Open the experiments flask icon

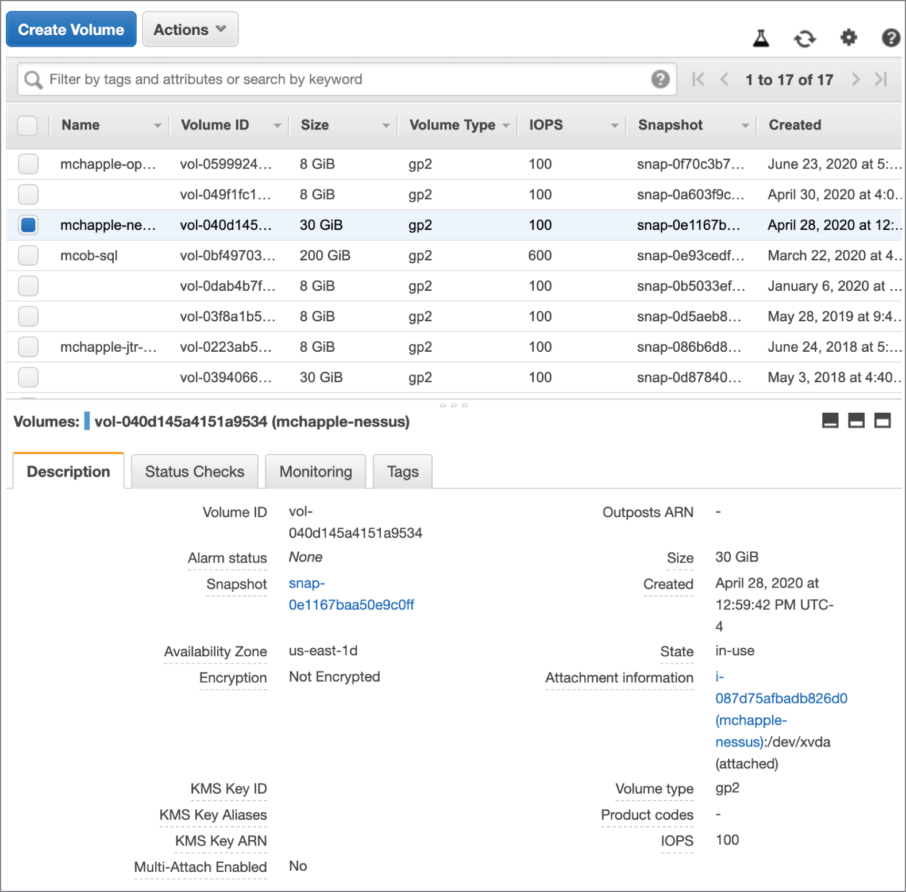761,39
